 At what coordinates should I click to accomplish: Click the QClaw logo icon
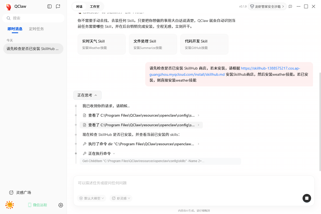(9, 7)
